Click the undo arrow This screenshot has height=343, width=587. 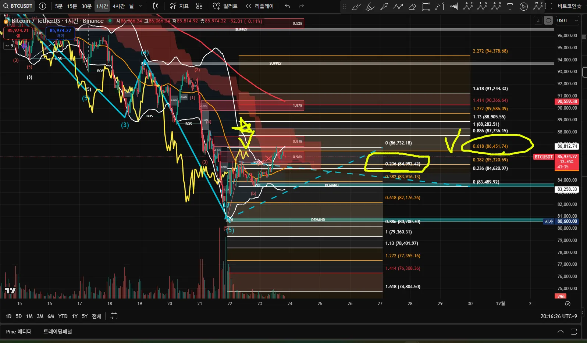(287, 6)
